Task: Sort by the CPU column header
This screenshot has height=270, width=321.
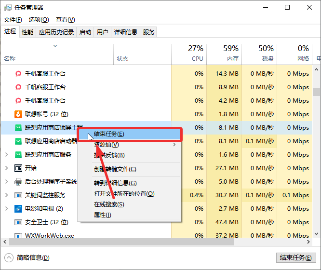Action: (189, 54)
